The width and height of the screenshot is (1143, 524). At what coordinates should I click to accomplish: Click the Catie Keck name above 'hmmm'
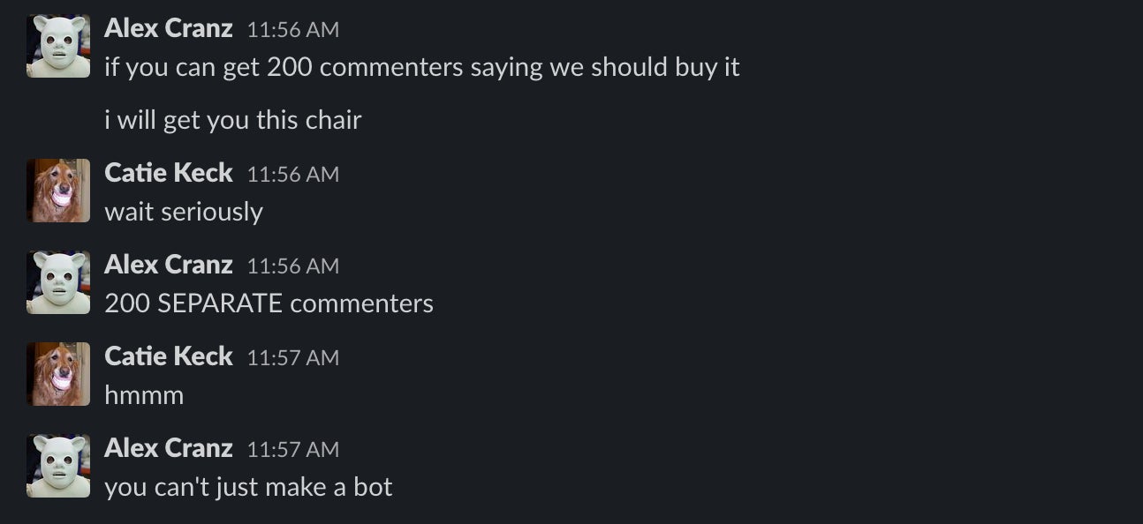(168, 356)
